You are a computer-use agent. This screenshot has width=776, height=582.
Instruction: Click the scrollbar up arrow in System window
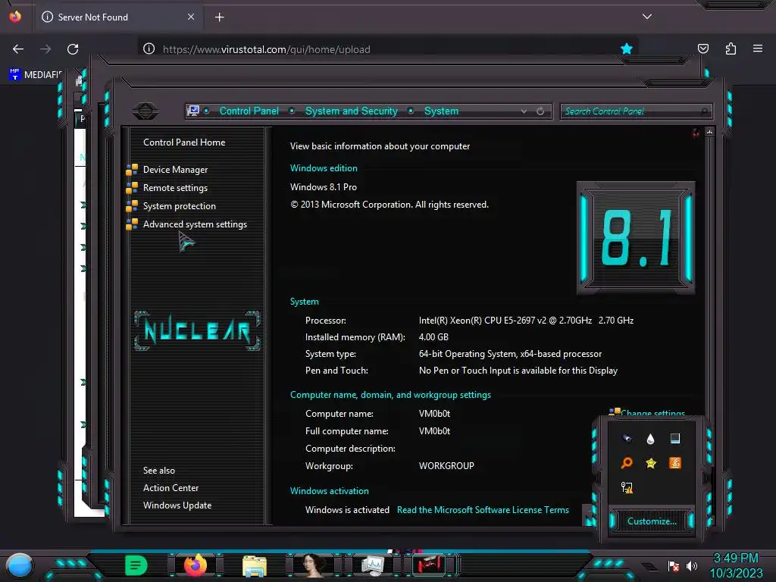click(709, 132)
